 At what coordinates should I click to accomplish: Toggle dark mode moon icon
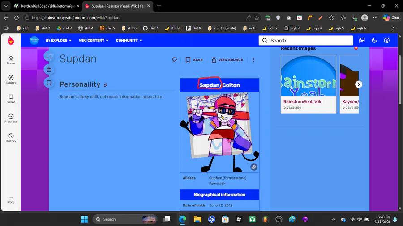point(374,40)
